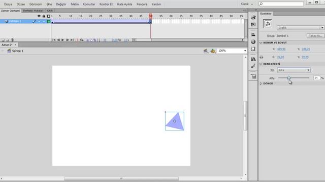The height and width of the screenshot is (182, 325).
Task: Step back one frame
Action: 58,40
